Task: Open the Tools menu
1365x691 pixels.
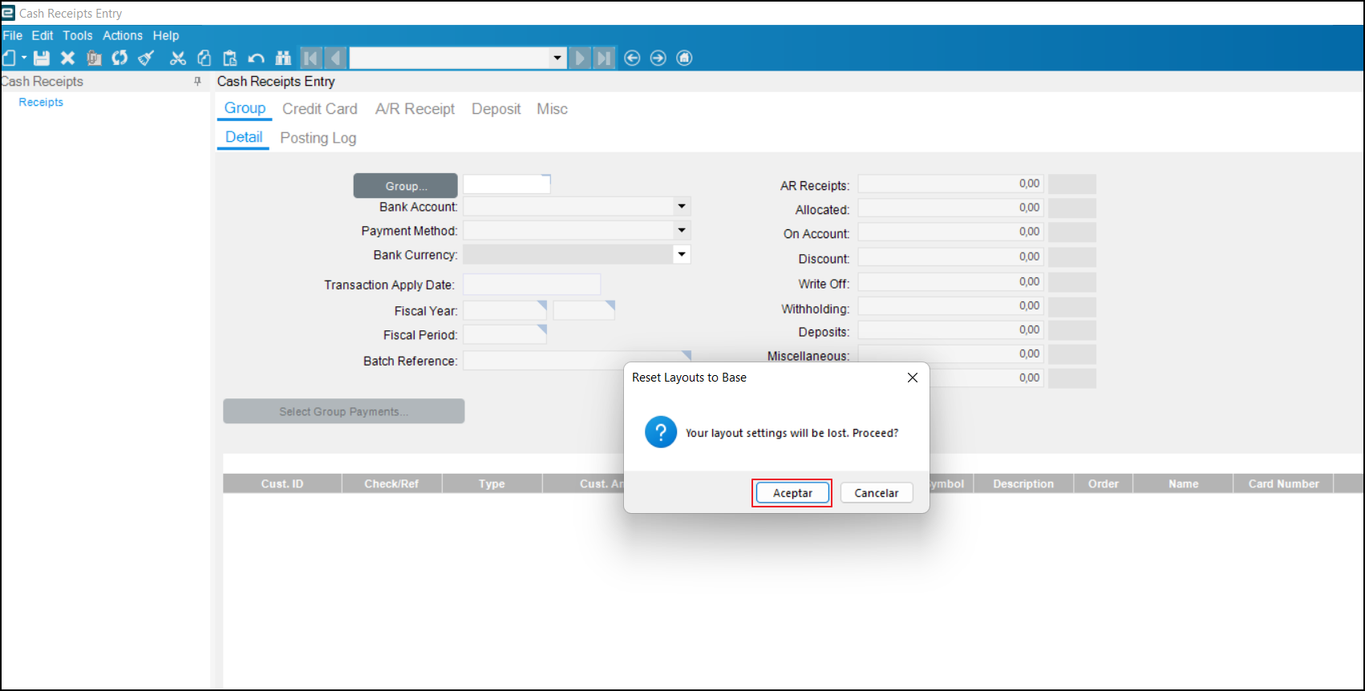Action: [78, 35]
